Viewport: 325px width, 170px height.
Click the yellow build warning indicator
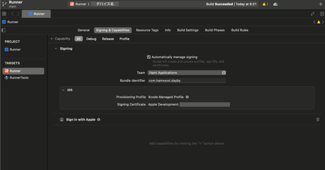point(265,4)
